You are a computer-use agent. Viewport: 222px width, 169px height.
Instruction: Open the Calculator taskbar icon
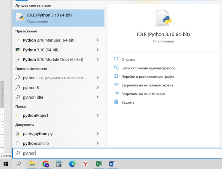click(x=59, y=164)
